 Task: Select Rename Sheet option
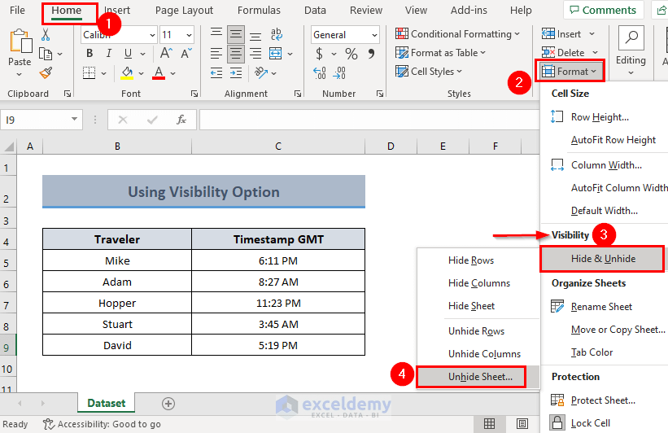click(601, 307)
